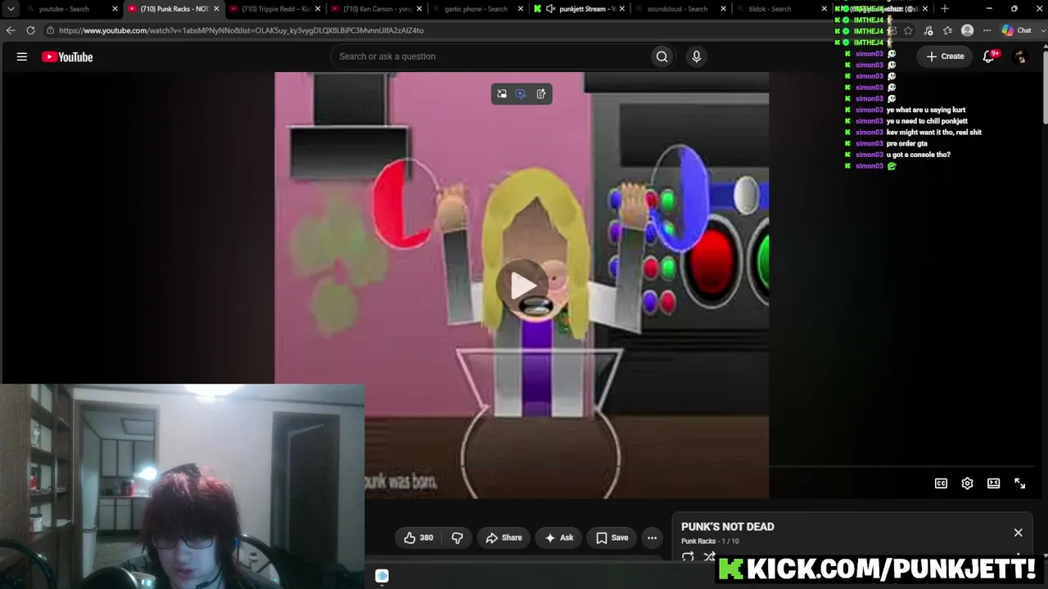The width and height of the screenshot is (1048, 589).
Task: Click the notes overlay icon on video
Action: coord(541,94)
